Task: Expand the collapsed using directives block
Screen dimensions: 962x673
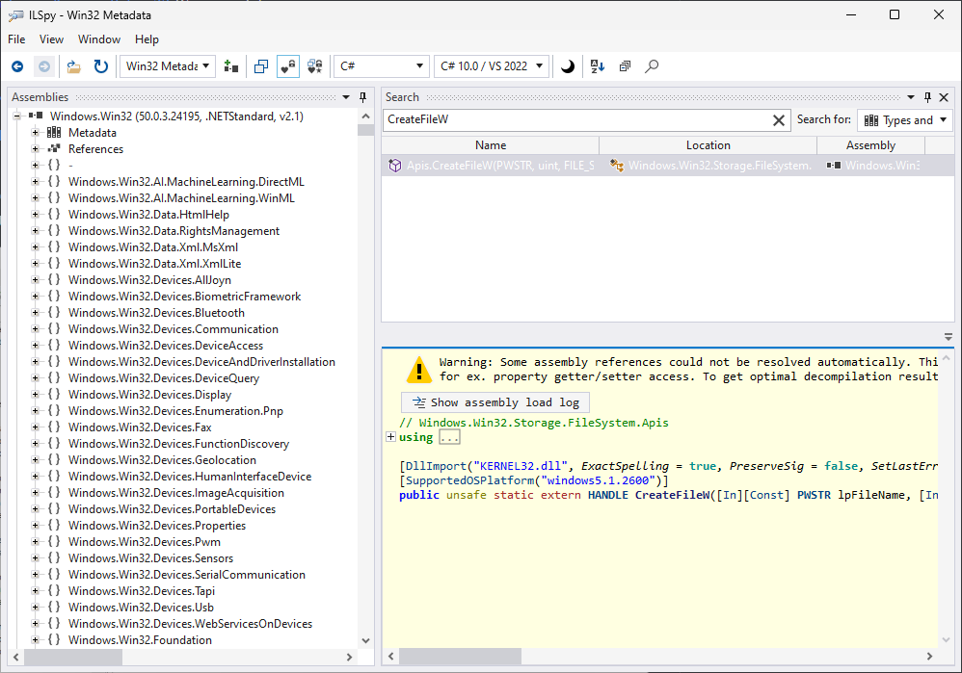Action: click(390, 437)
